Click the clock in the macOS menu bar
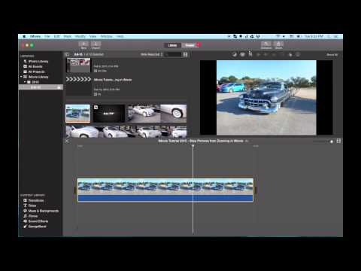Image resolution: width=361 pixels, height=271 pixels. 314,36
